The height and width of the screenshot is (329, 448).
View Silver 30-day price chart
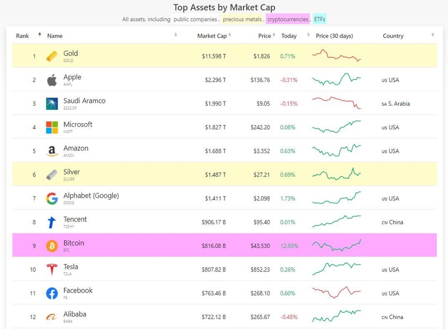click(x=337, y=175)
